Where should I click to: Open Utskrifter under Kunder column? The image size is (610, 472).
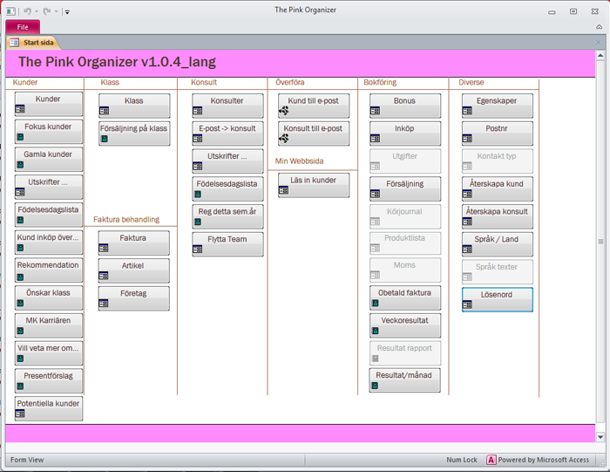click(49, 187)
